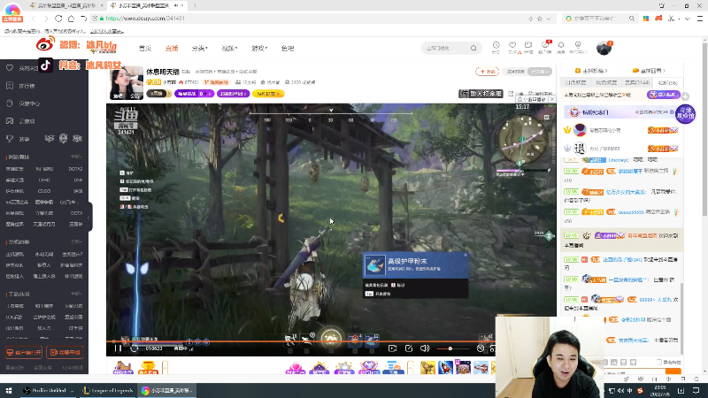This screenshot has width=708, height=398.
Task: Open the user avatar profile menu
Action: (604, 48)
